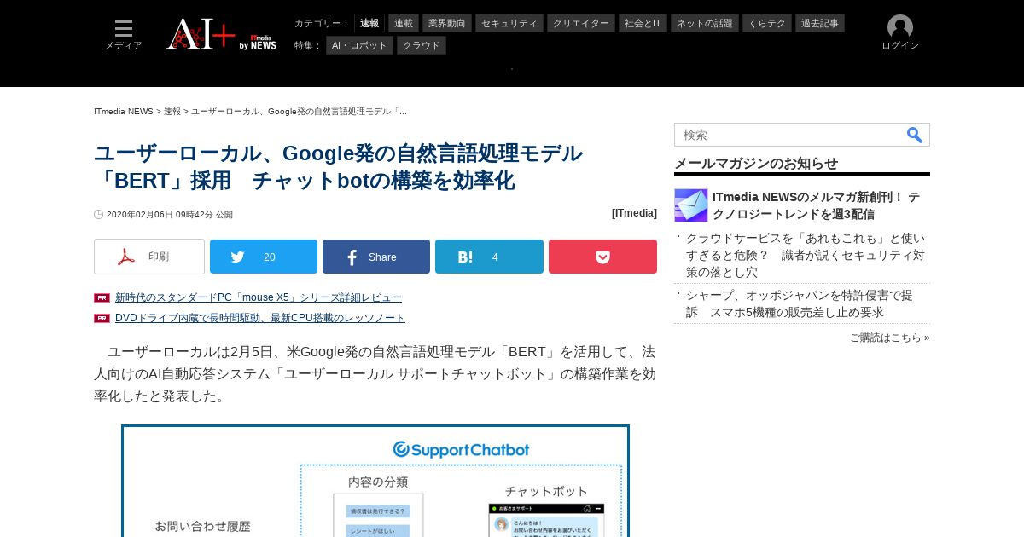Open the AI・ロボット feature
Viewport: 1024px width, 537px height.
pos(359,45)
